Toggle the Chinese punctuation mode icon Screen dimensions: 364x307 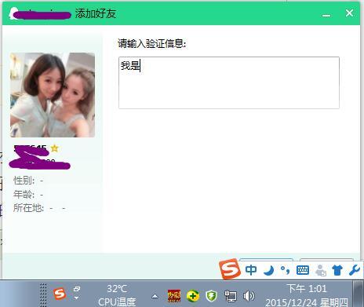pos(285,270)
